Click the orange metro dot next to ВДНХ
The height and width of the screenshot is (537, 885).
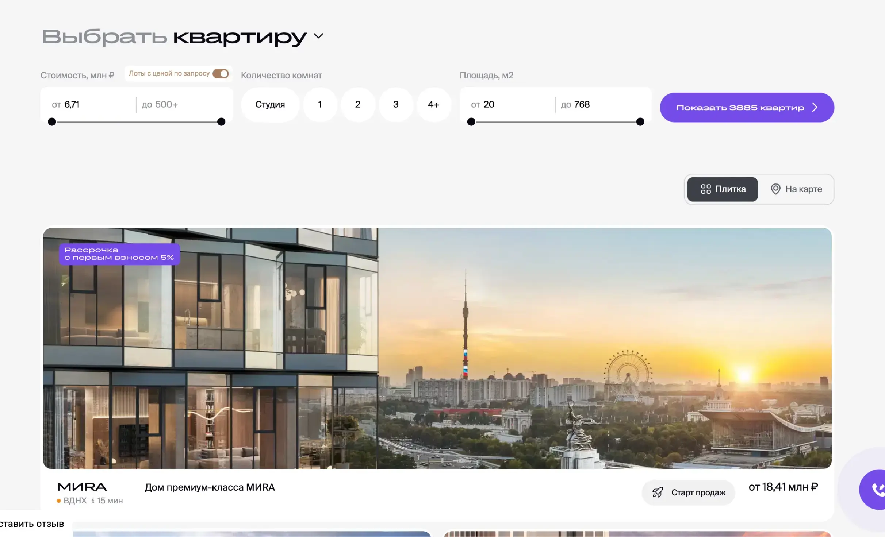pyautogui.click(x=58, y=500)
